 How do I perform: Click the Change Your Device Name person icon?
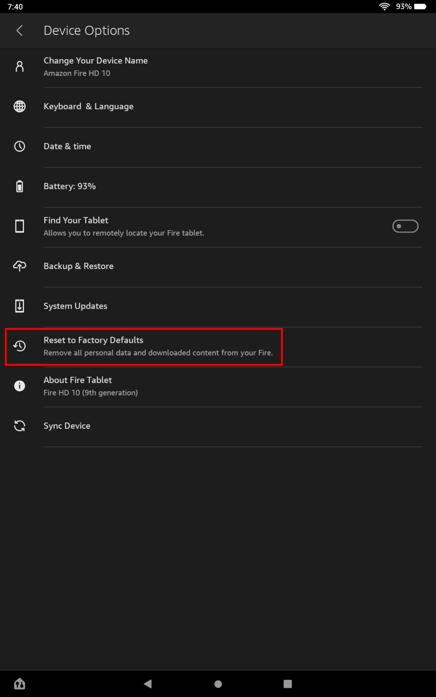tap(19, 66)
